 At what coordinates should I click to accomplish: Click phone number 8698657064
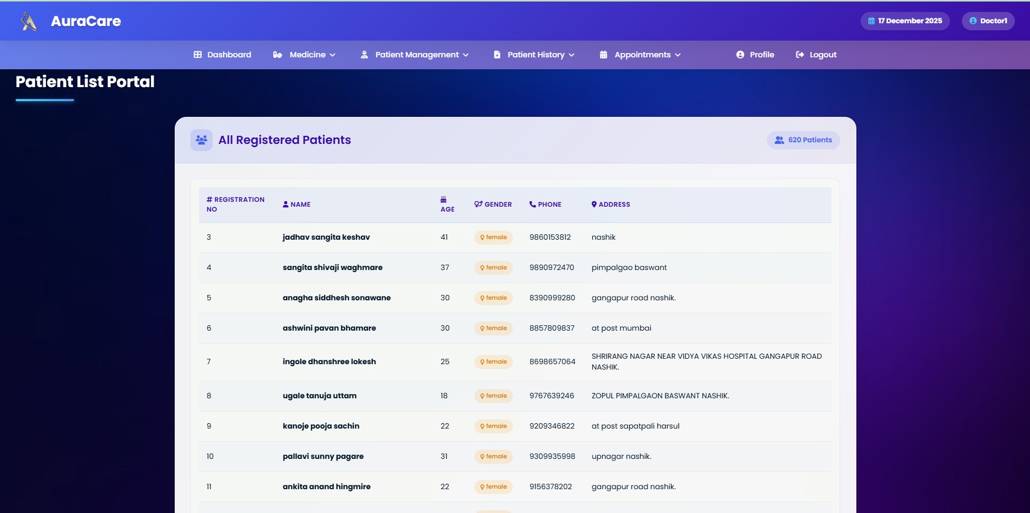552,362
